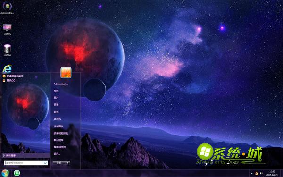
Task: Click the volume speaker tray icon
Action: (x=261, y=173)
